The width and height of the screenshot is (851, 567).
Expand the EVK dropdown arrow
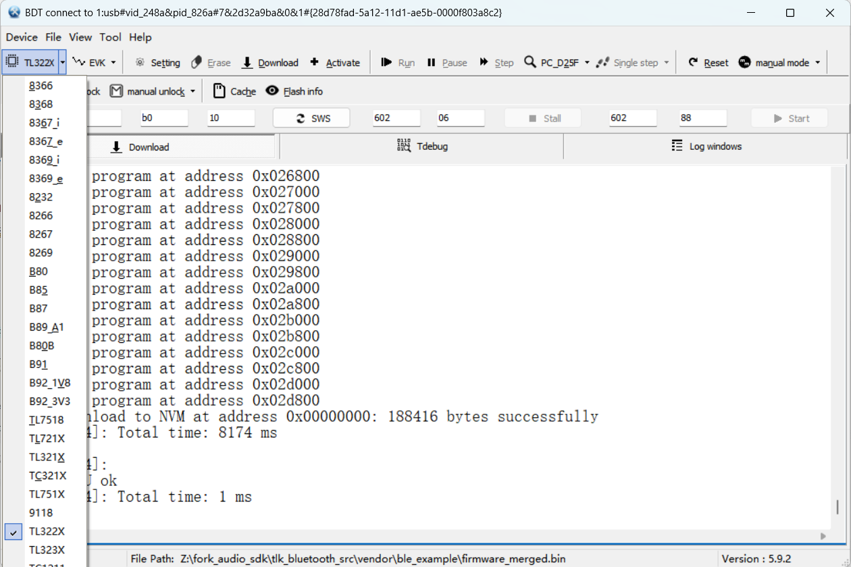113,62
